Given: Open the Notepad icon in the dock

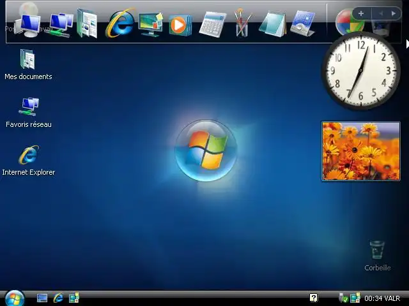Looking at the screenshot, I should [272, 24].
